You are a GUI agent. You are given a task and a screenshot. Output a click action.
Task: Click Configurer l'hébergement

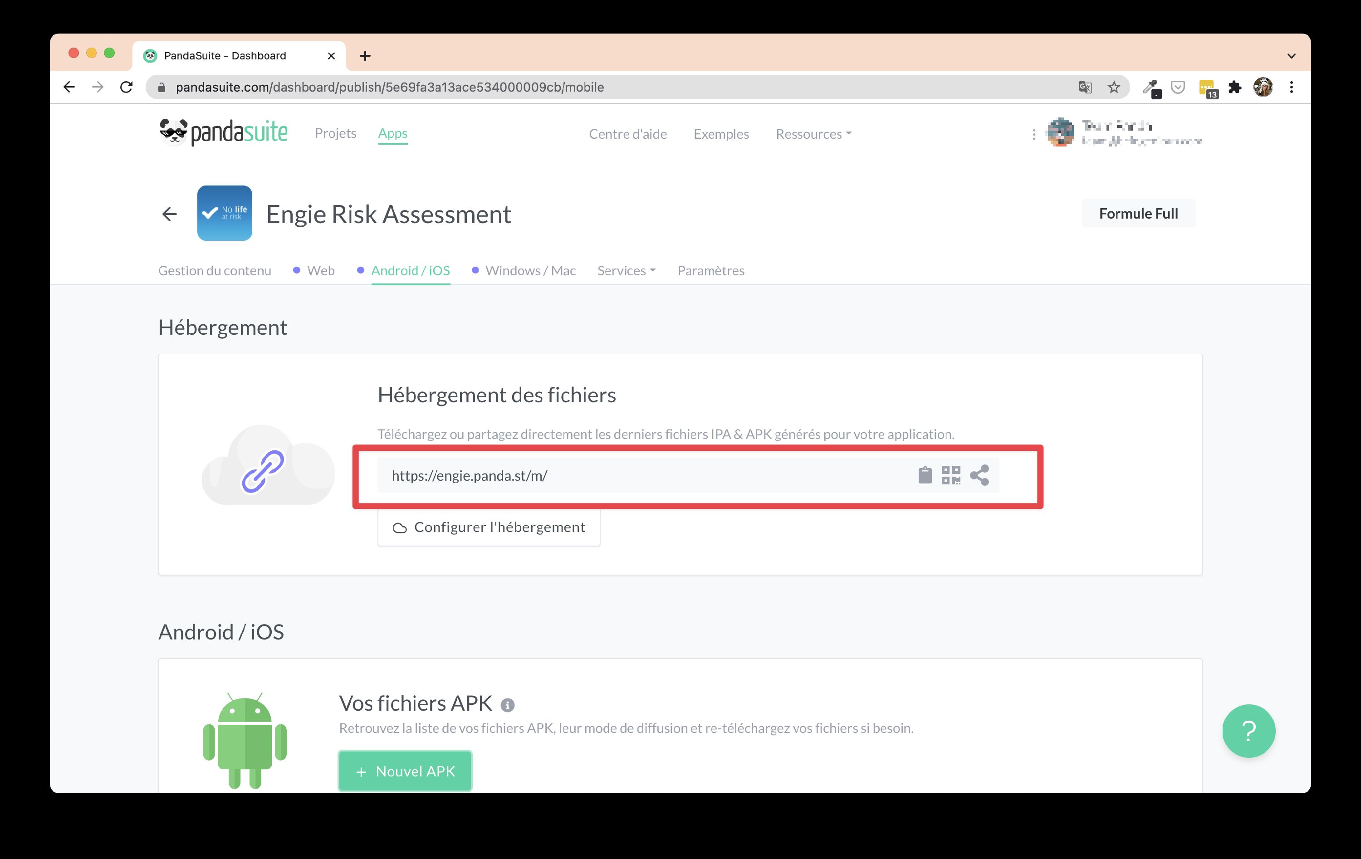coord(488,527)
